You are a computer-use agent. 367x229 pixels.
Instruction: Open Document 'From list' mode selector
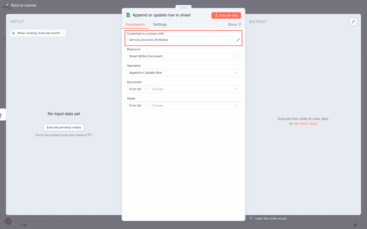pos(138,89)
